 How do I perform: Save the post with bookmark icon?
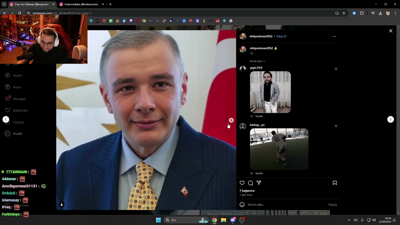[335, 183]
